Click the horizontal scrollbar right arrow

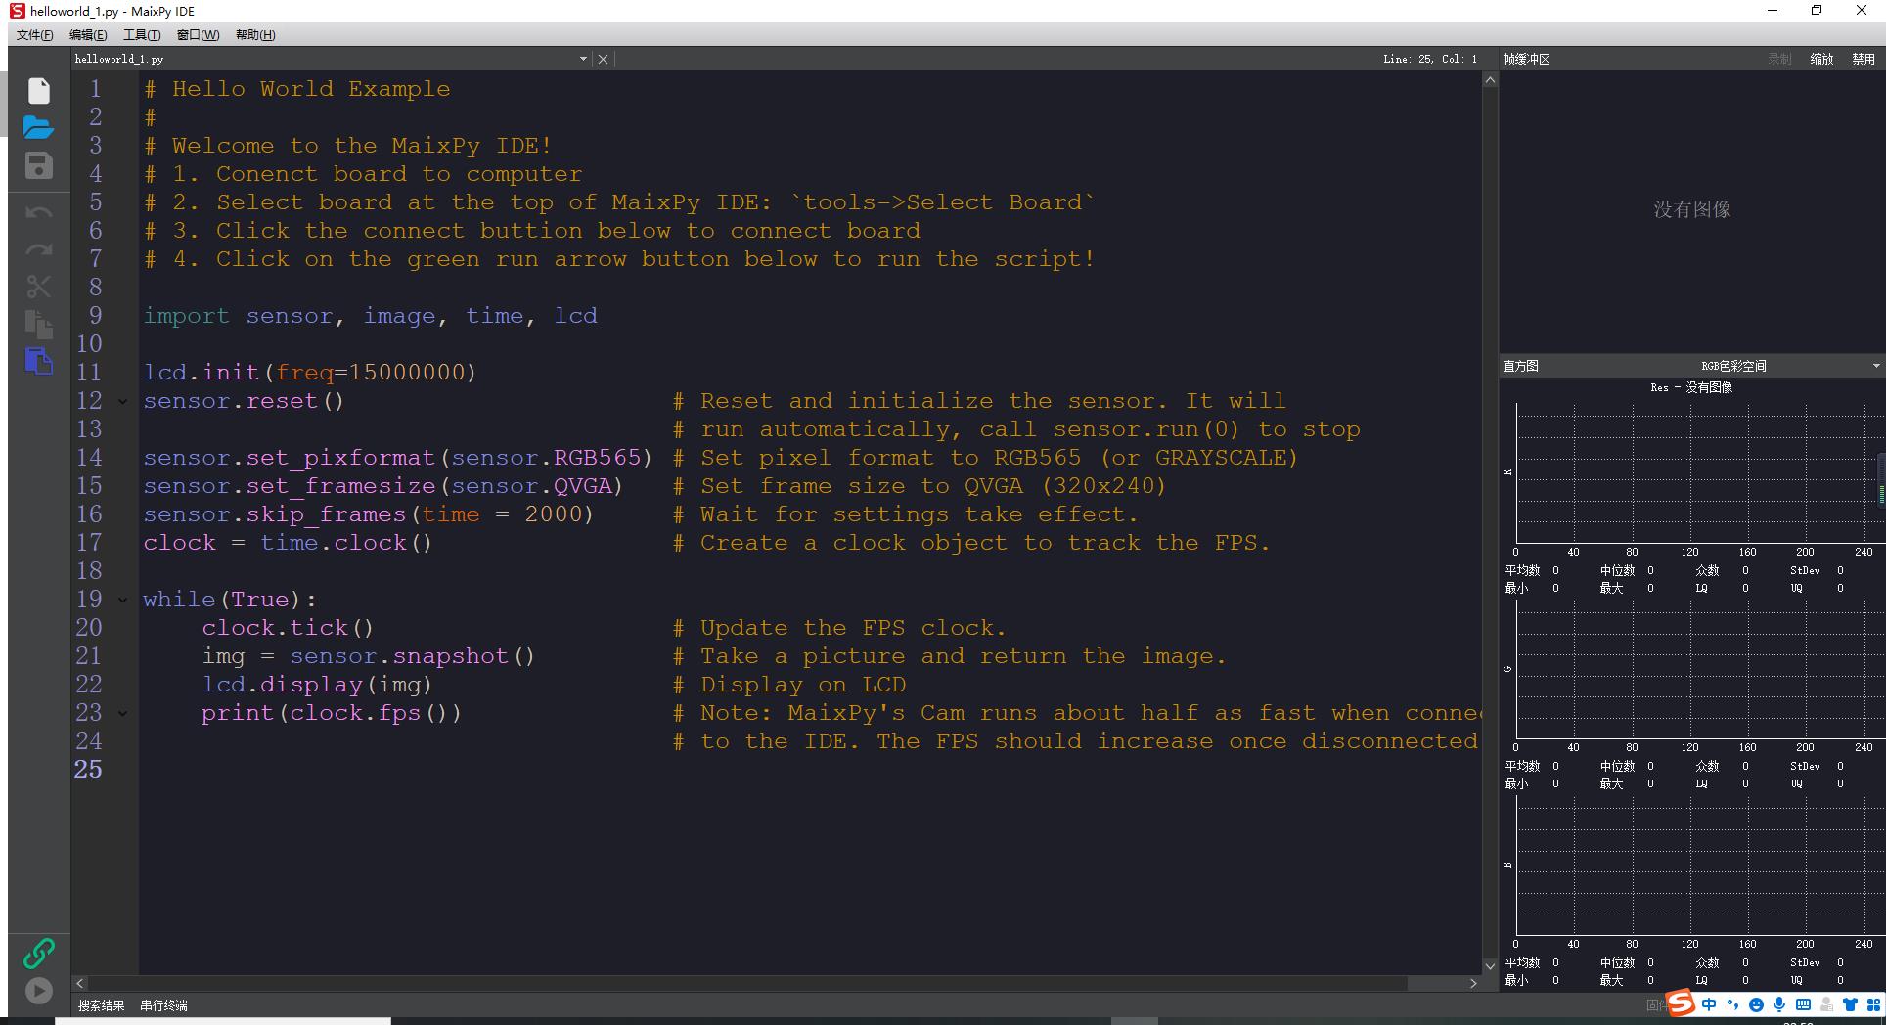(x=1473, y=983)
